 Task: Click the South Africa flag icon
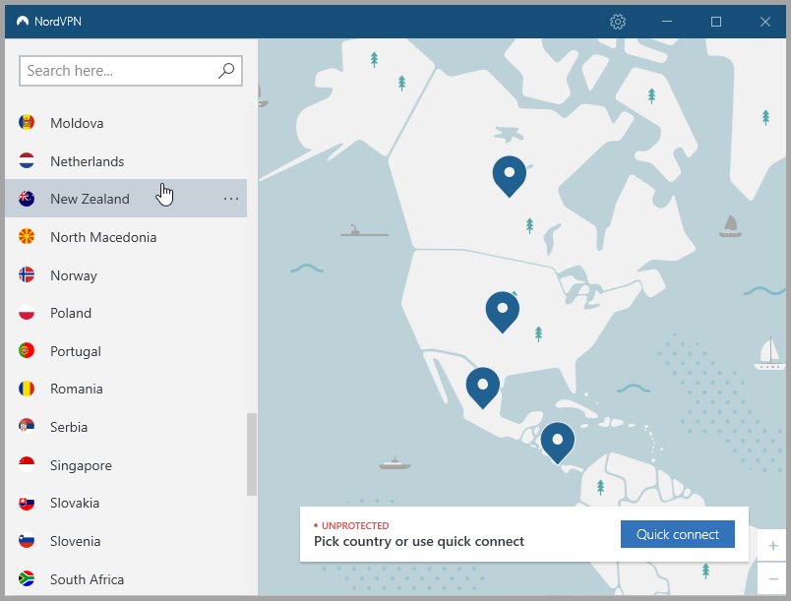point(27,578)
